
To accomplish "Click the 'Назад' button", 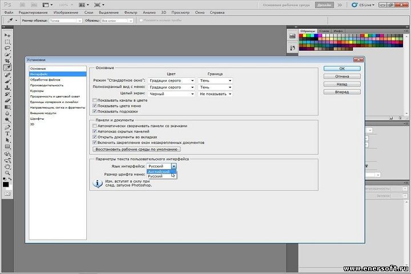I will [x=342, y=84].
